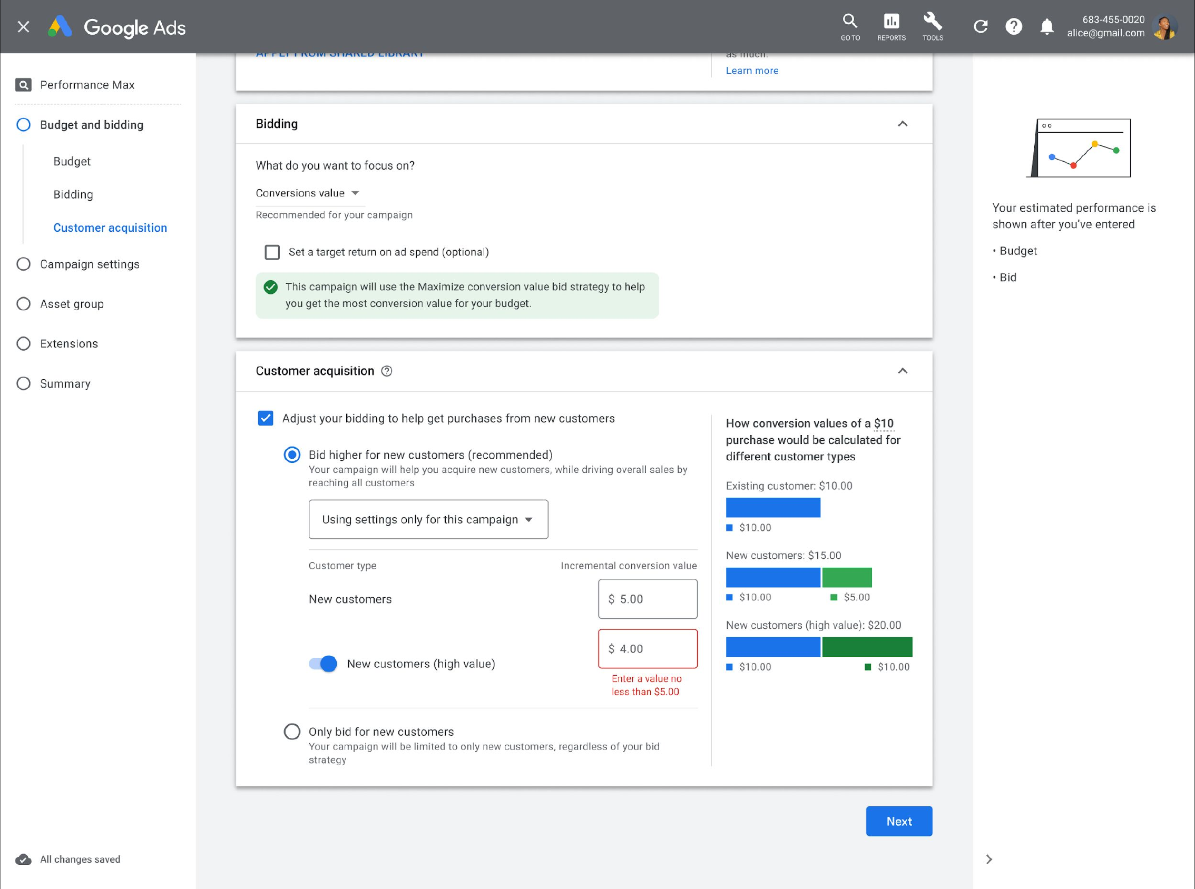Go to Budget and bidding step
Image resolution: width=1195 pixels, height=889 pixels.
[92, 125]
